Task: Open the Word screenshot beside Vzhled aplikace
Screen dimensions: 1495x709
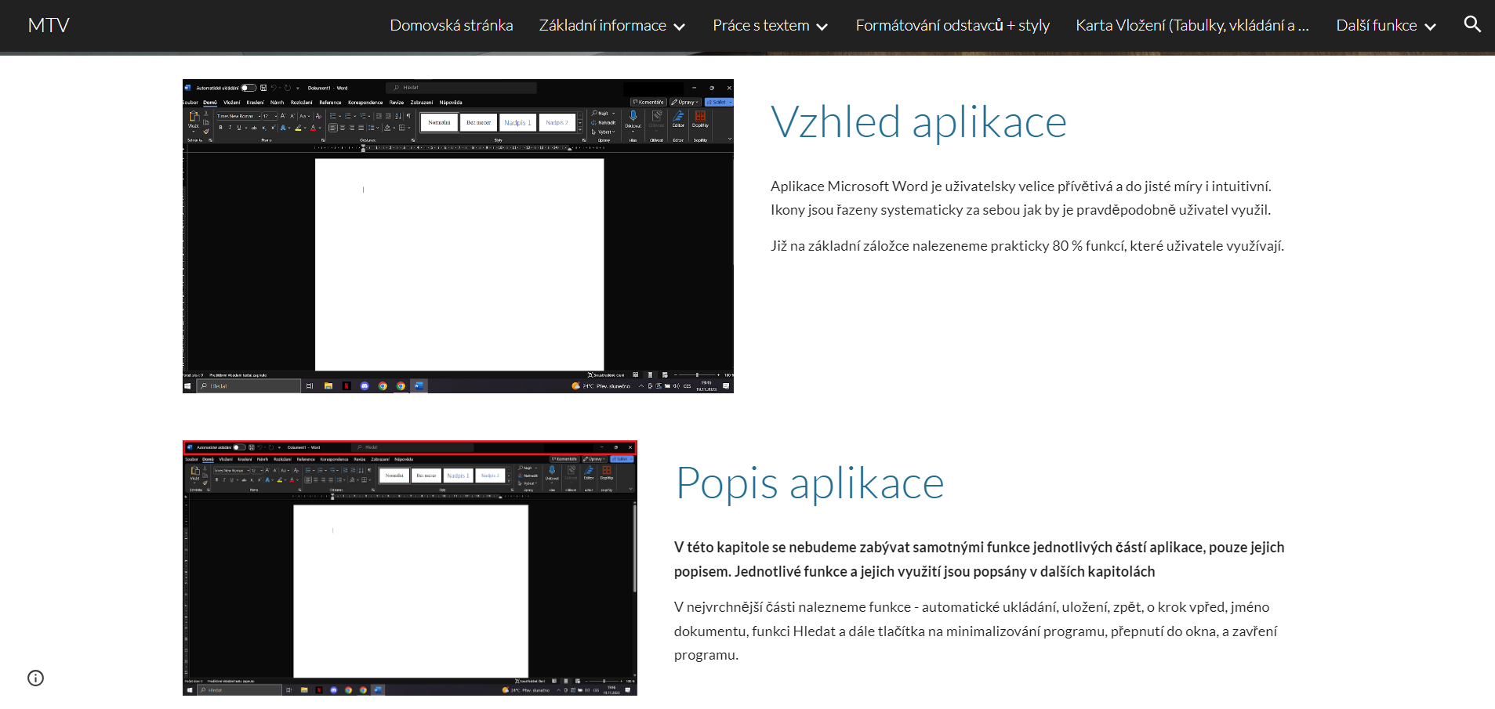Action: point(458,236)
